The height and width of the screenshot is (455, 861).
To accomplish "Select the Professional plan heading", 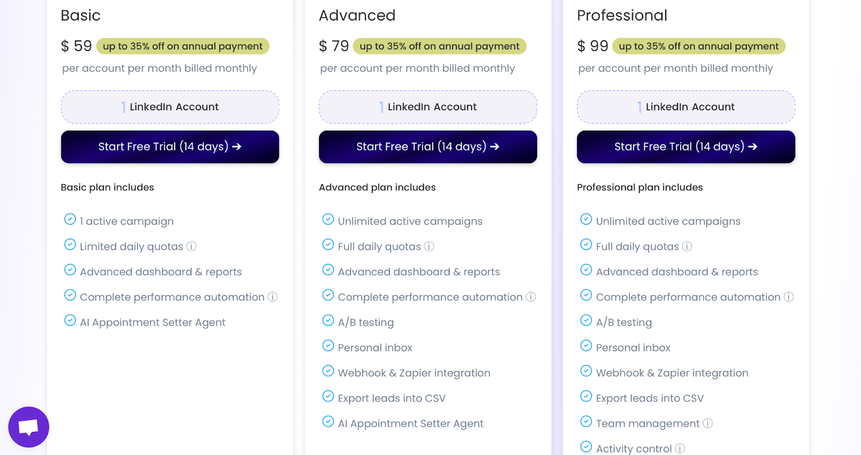I will click(622, 16).
